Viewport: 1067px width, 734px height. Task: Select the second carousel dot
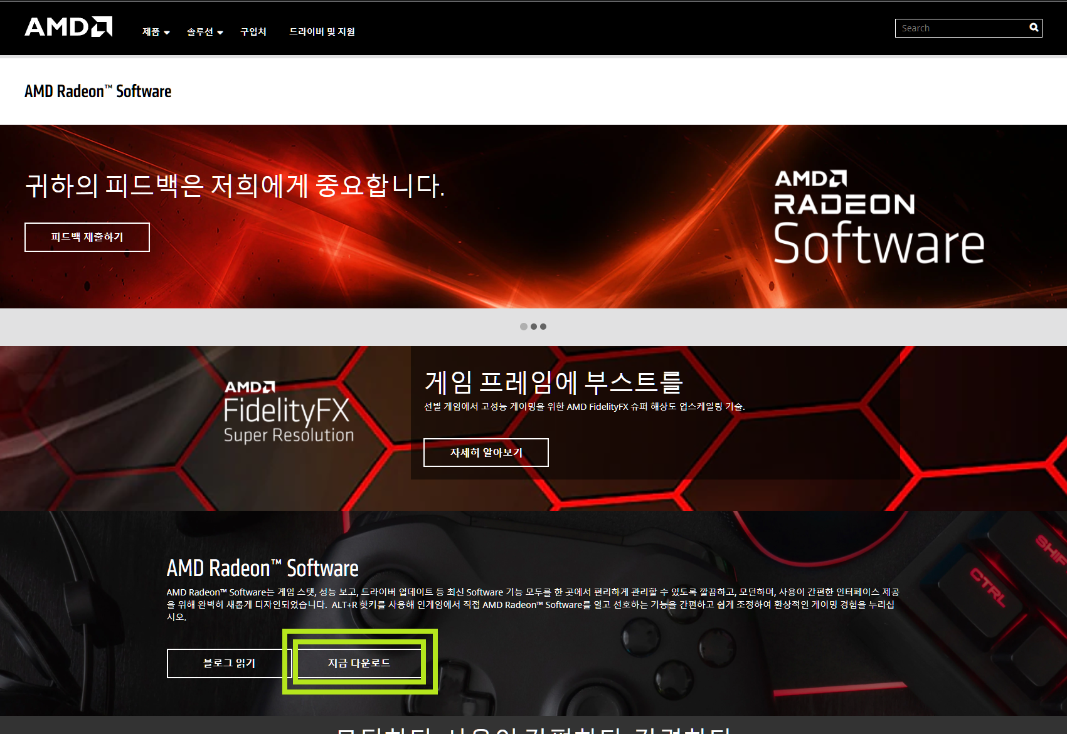tap(534, 327)
